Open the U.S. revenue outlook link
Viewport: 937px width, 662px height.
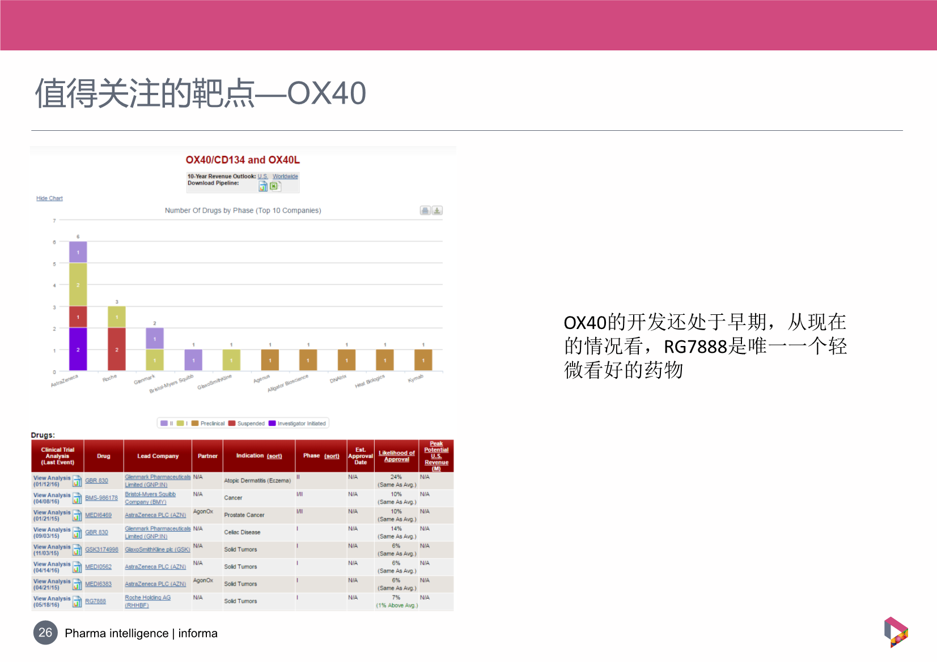coord(263,176)
